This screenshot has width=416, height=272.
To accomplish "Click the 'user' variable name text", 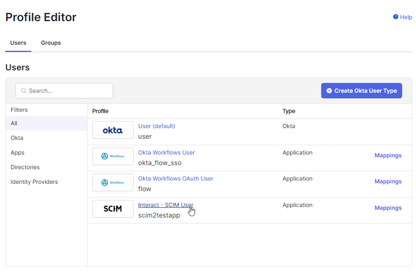I will tap(145, 137).
